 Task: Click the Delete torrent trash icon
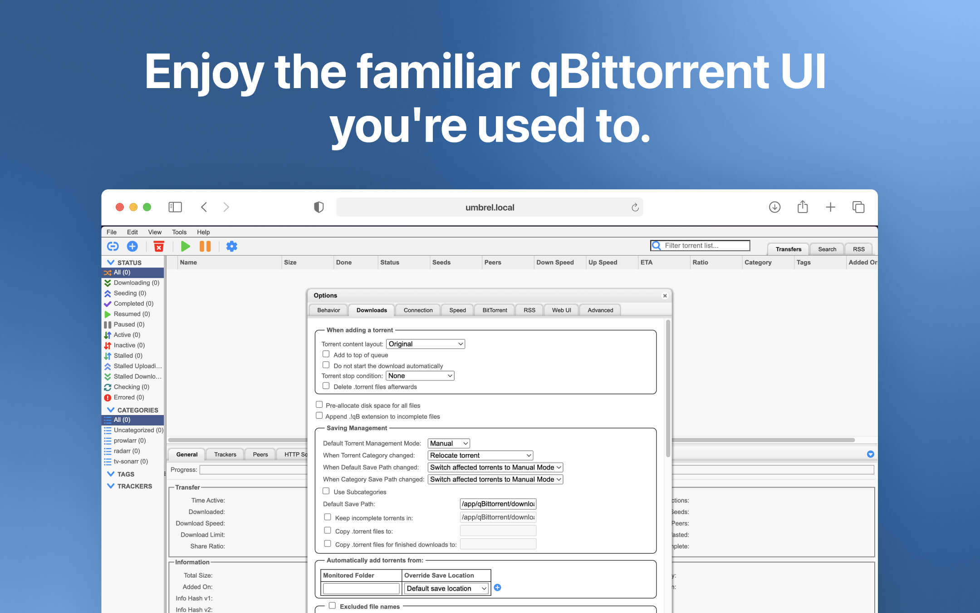[159, 246]
